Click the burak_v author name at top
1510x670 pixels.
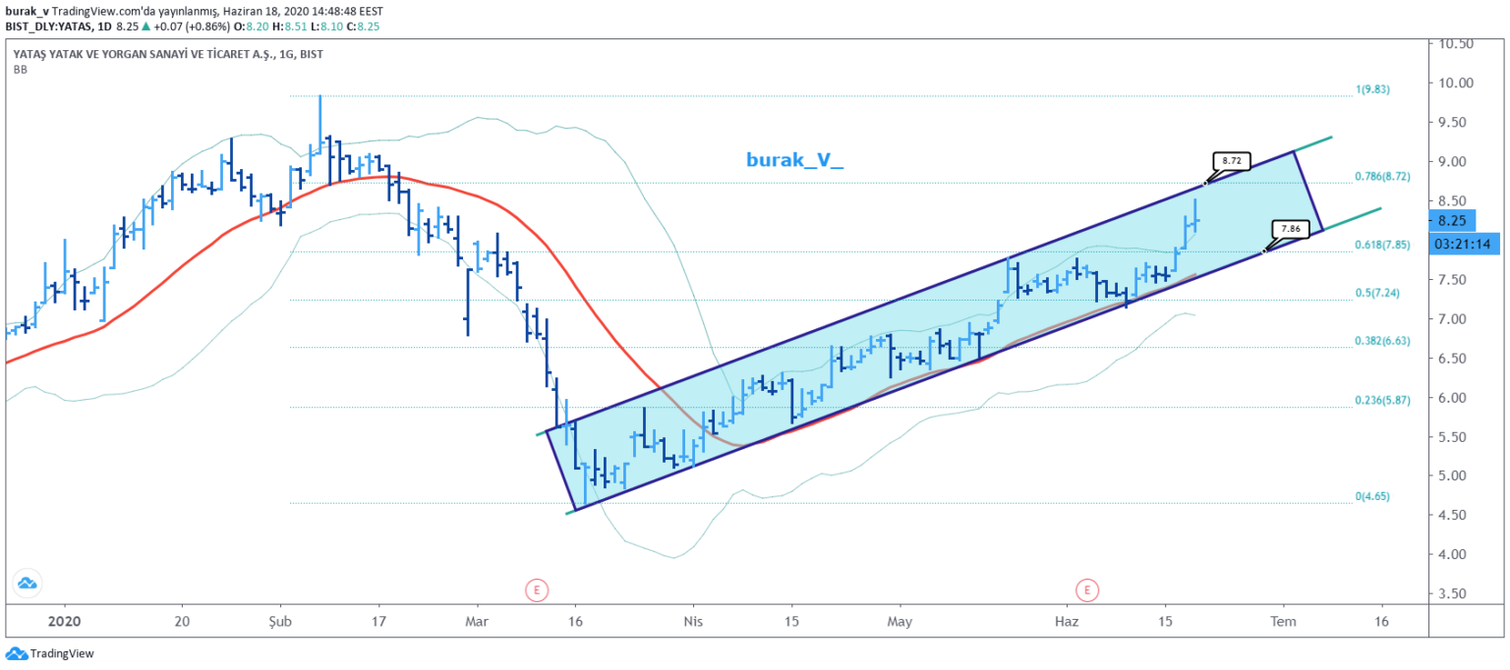click(24, 9)
